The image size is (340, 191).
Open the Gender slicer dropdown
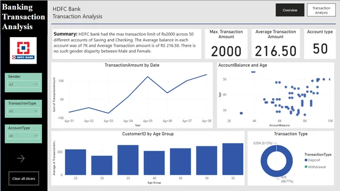[23, 84]
